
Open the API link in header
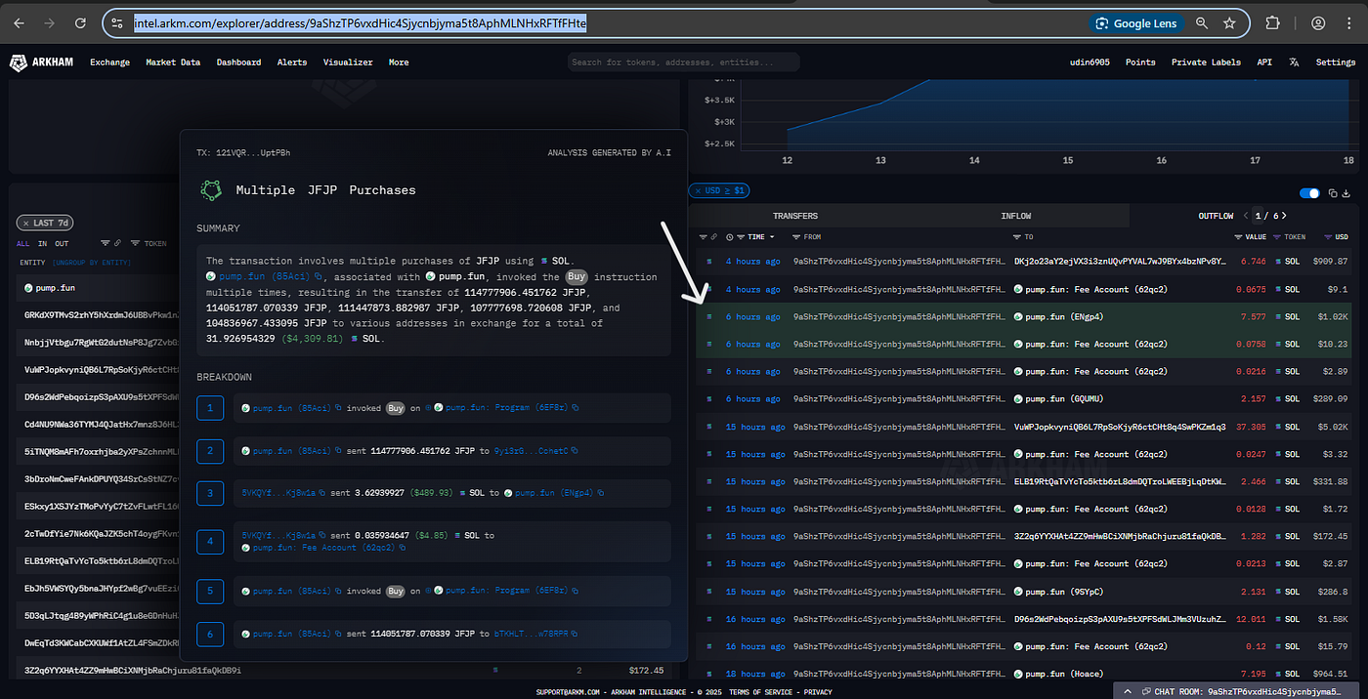[x=1264, y=62]
